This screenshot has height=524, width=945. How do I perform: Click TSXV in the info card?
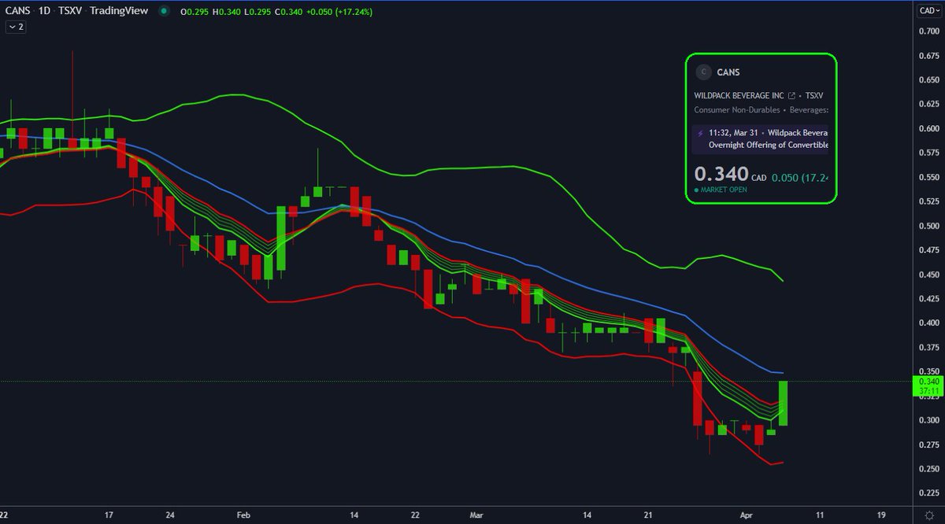tap(813, 94)
